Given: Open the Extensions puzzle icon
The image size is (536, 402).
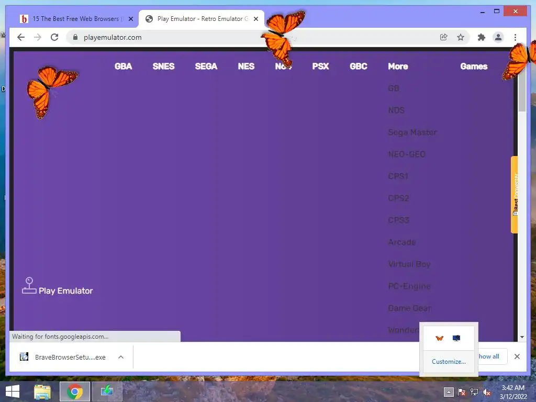Looking at the screenshot, I should 482,37.
